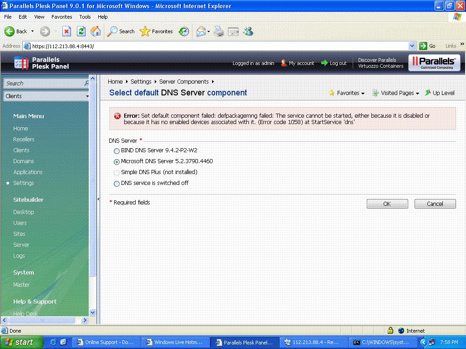Viewport: 466px width, 349px height.
Task: Collapse sidebar using the splitter arrow
Action: click(x=98, y=199)
